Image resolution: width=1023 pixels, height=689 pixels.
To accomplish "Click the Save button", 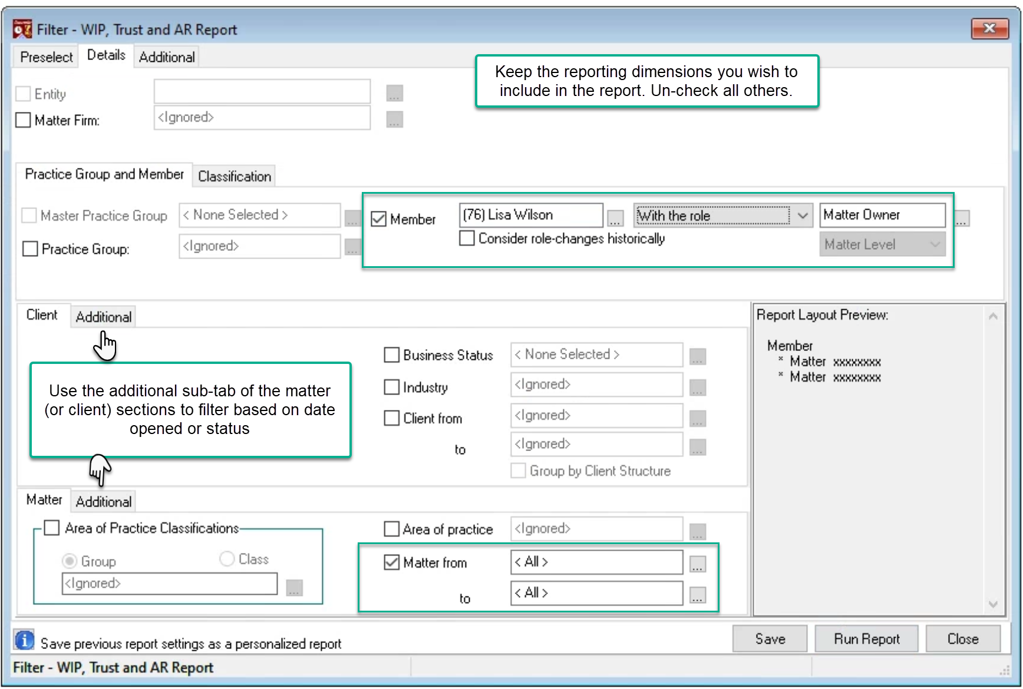I will 770,639.
